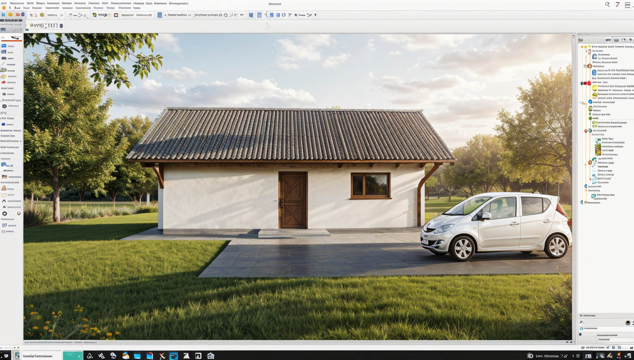Collapse the top root node of the scene tree

[x=582, y=47]
